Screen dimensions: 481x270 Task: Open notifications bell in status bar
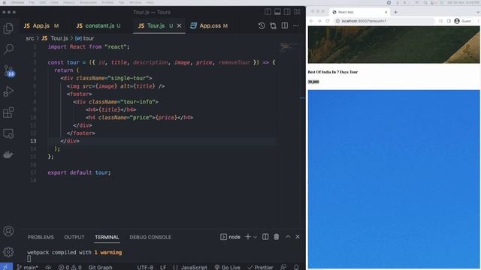tap(296, 267)
